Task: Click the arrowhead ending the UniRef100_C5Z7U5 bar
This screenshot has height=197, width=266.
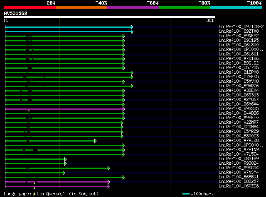Action: [x=124, y=68]
